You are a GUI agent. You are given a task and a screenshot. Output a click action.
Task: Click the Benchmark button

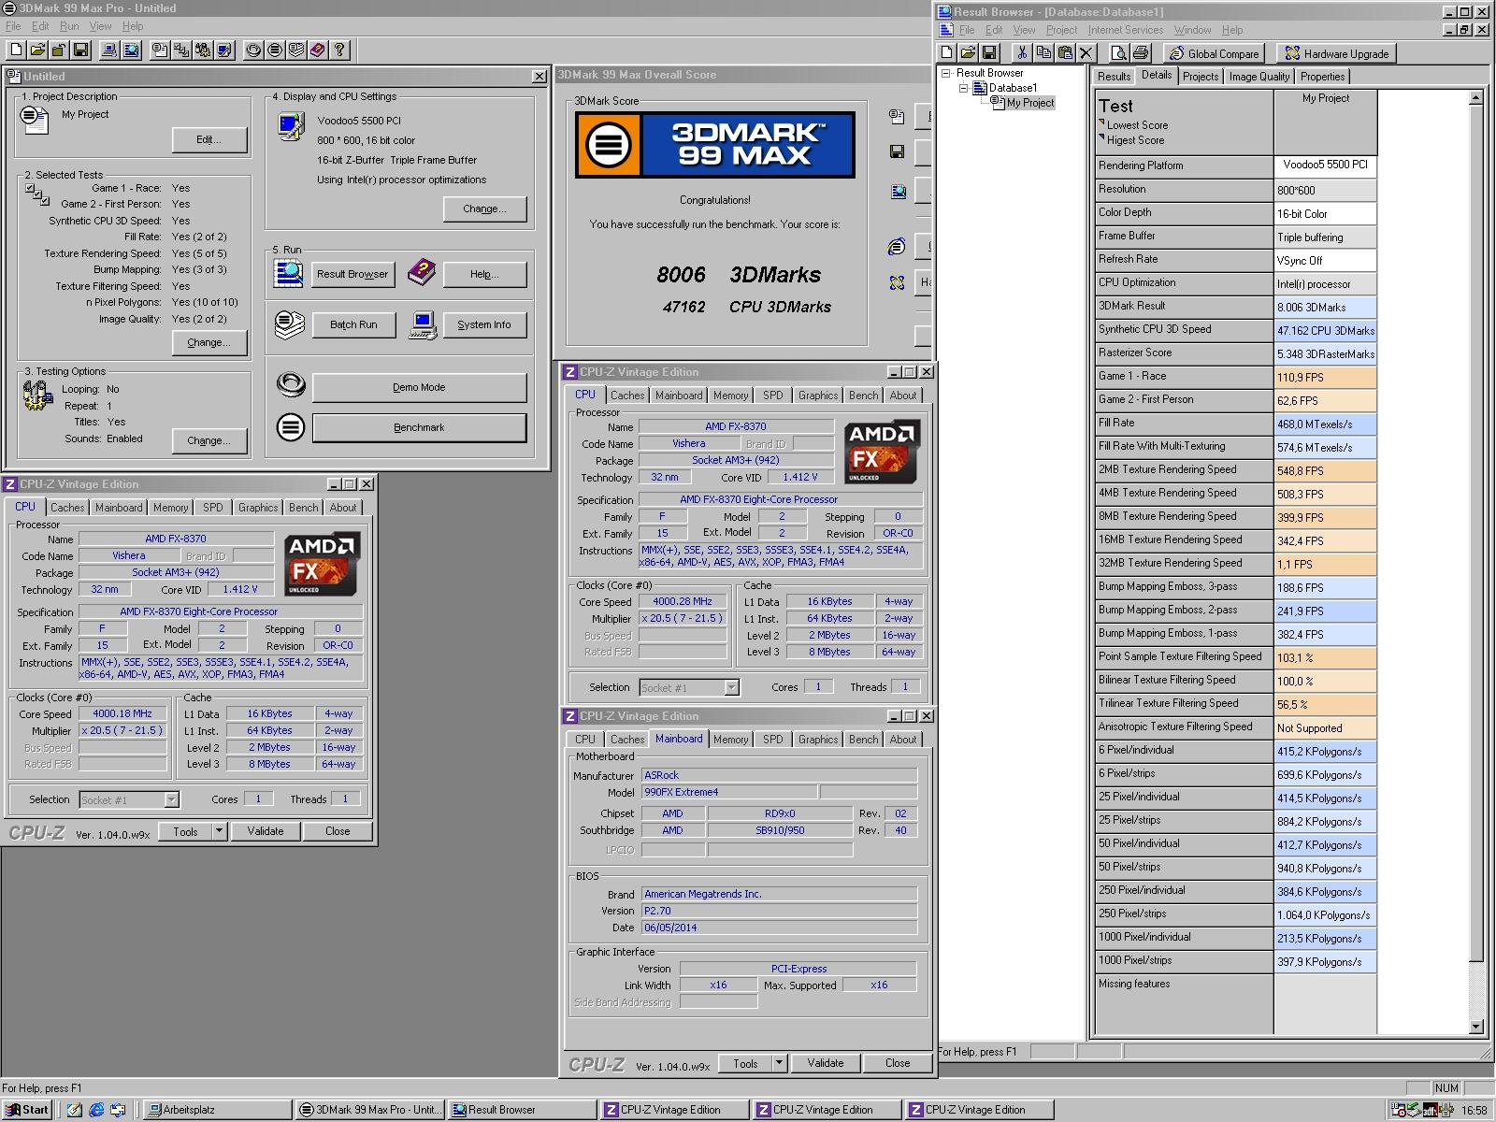419,427
